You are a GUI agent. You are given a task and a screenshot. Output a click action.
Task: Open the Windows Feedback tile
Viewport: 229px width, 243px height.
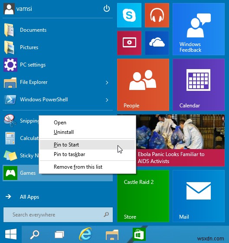(x=199, y=29)
